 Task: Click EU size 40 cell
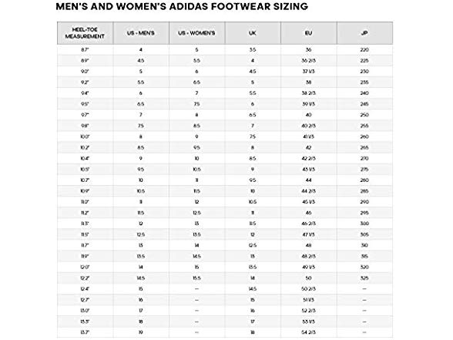point(308,115)
